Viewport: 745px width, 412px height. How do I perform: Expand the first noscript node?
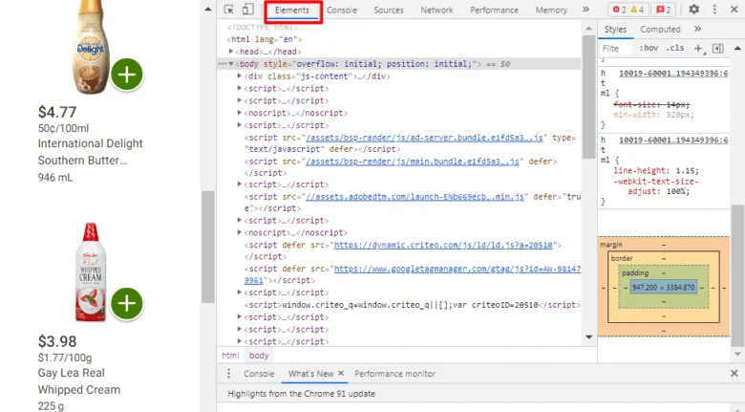(240, 113)
